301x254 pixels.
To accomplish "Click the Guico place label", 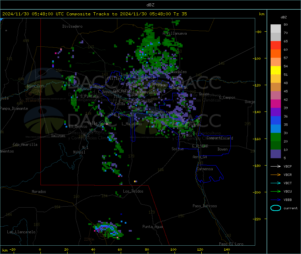I will tap(204, 94).
